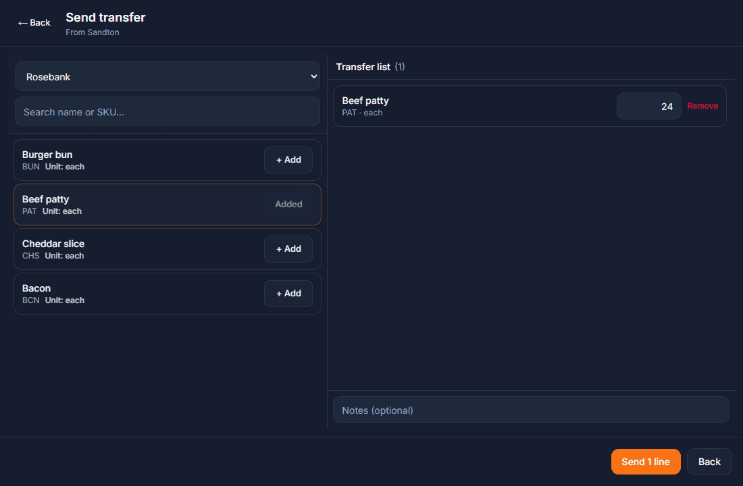Add Burger bun to the transfer
Screen dimensions: 743x486
click(x=288, y=159)
